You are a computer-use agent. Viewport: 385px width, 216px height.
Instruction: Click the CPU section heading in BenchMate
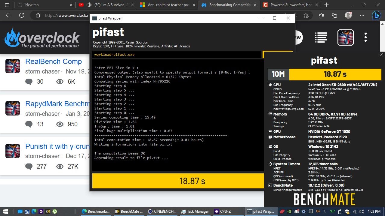click(277, 85)
